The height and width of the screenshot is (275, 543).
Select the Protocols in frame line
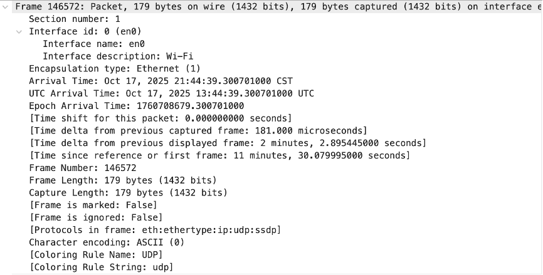pyautogui.click(x=155, y=230)
